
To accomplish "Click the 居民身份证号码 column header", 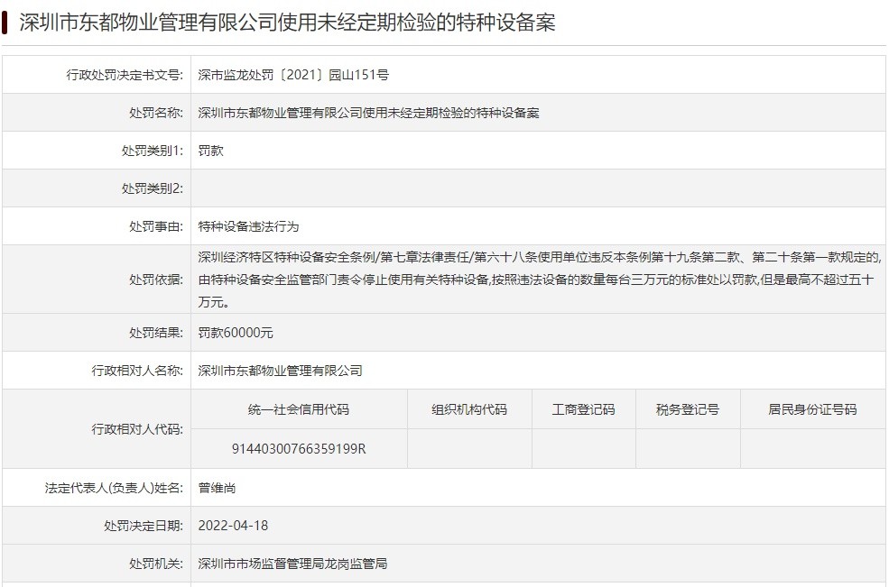I will [x=812, y=409].
